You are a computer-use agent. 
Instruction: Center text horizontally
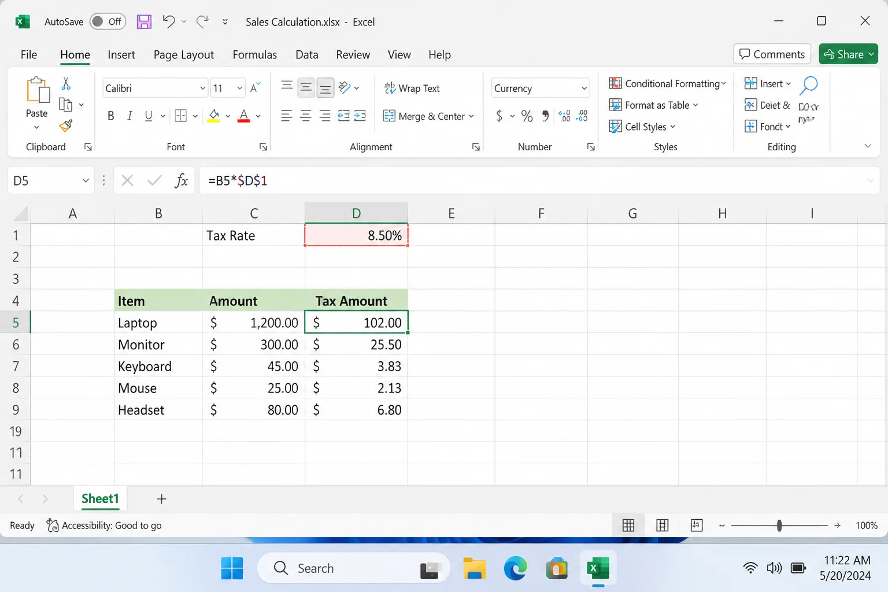click(x=306, y=116)
